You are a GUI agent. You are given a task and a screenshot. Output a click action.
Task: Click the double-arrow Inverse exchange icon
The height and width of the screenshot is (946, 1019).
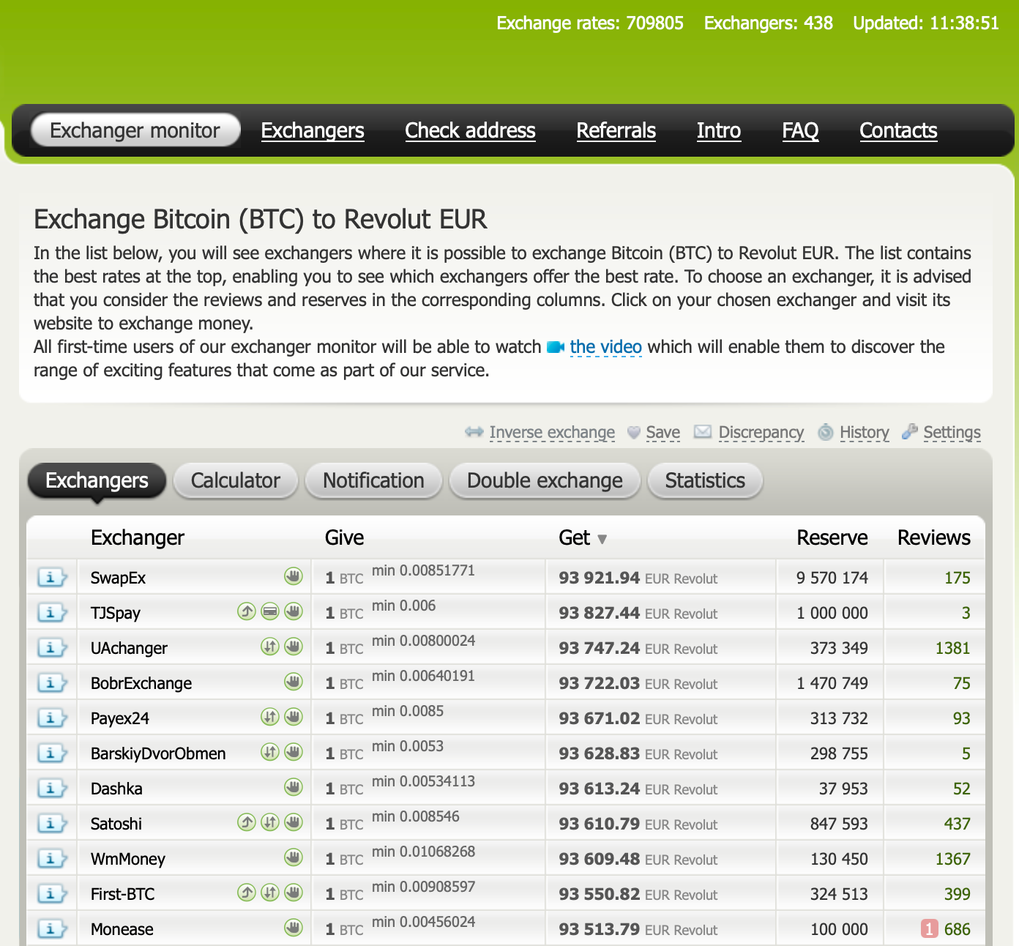tap(474, 432)
